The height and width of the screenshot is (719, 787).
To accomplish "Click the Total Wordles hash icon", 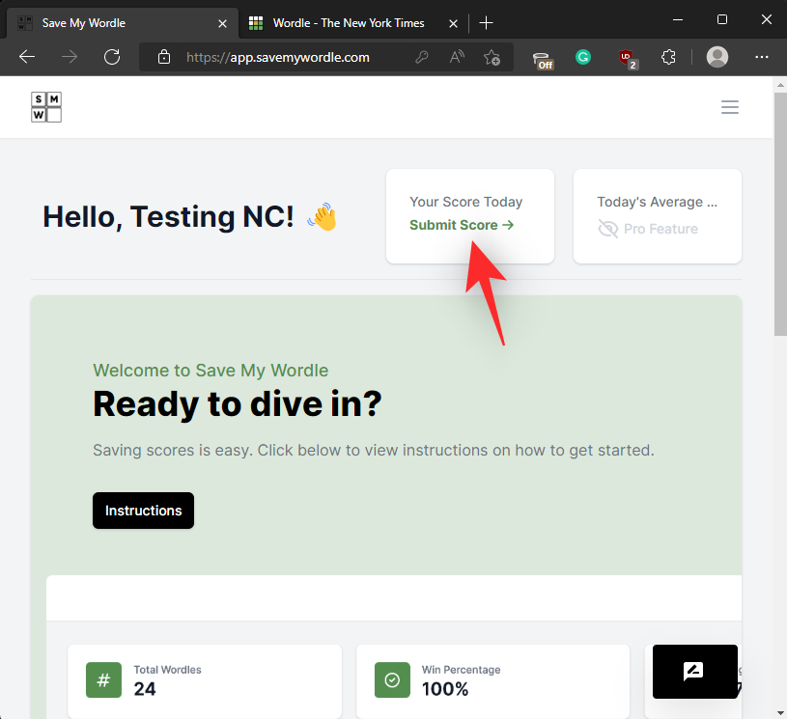I will click(x=103, y=679).
